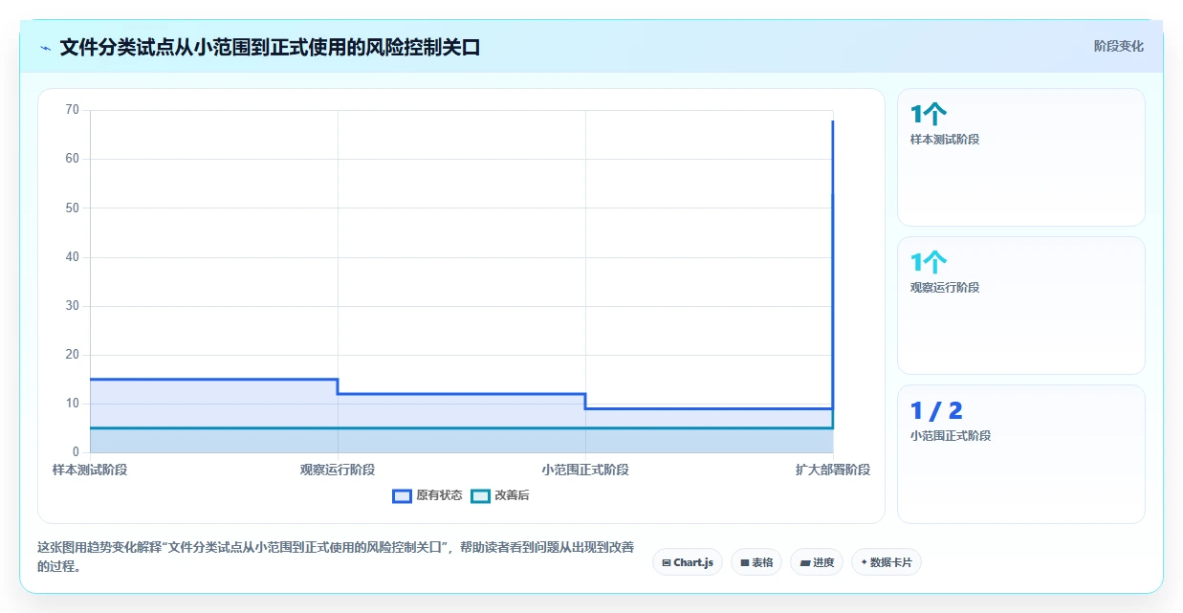Click y-axis value 50
This screenshot has height=613, width=1183.
73,208
